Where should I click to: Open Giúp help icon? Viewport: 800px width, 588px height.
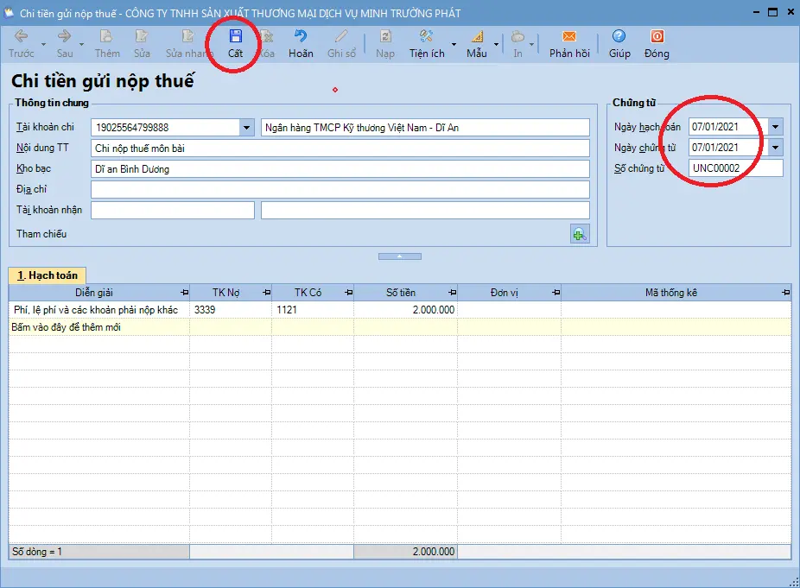[619, 36]
